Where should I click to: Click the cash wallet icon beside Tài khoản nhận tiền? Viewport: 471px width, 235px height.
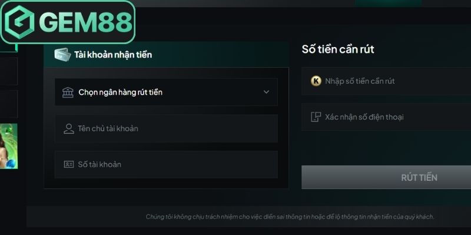[x=62, y=55]
